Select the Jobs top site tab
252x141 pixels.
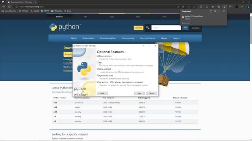coord(164,16)
